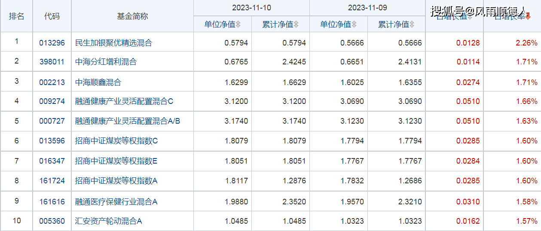Open 汇安资产轮动混合A fund page

108,221
